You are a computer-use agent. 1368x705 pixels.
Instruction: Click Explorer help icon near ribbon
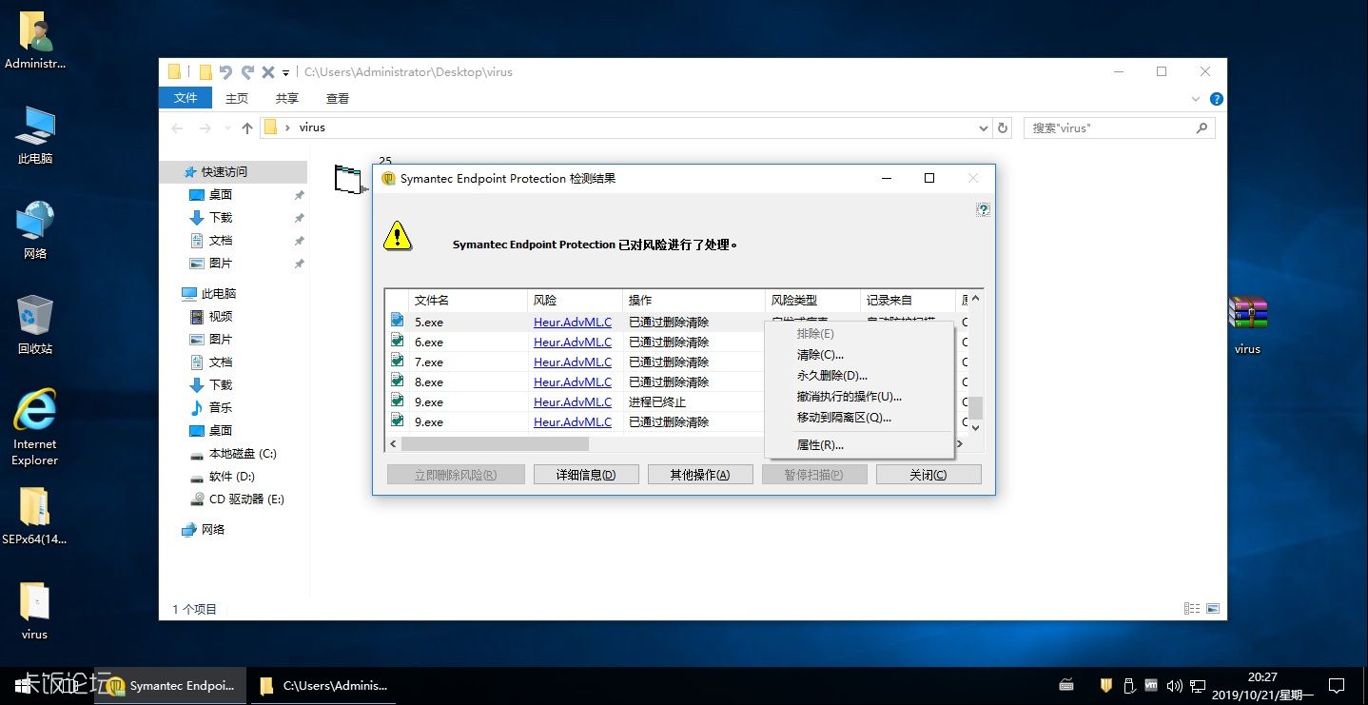pyautogui.click(x=1216, y=99)
